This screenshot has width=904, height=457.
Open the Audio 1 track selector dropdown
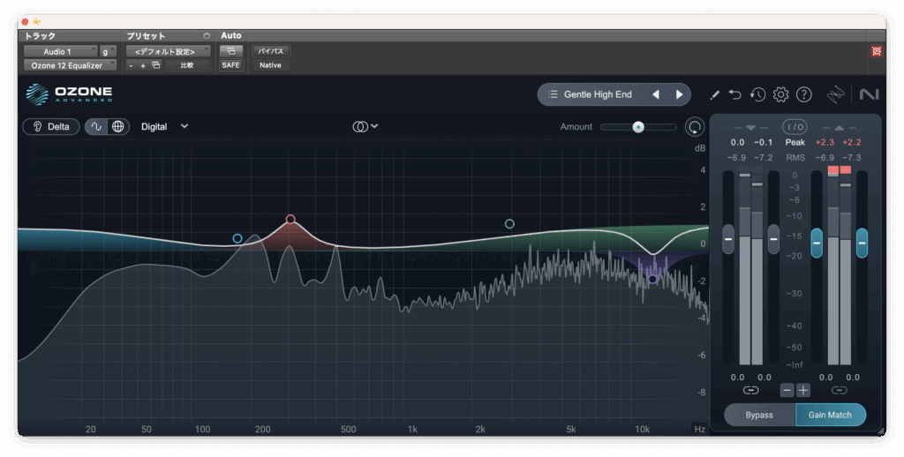[x=60, y=51]
